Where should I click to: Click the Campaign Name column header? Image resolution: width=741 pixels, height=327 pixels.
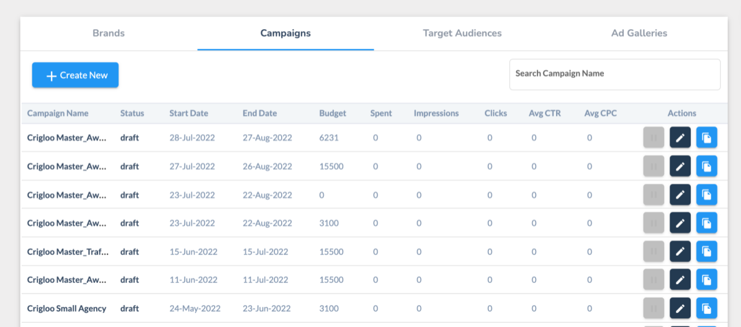[x=58, y=114]
